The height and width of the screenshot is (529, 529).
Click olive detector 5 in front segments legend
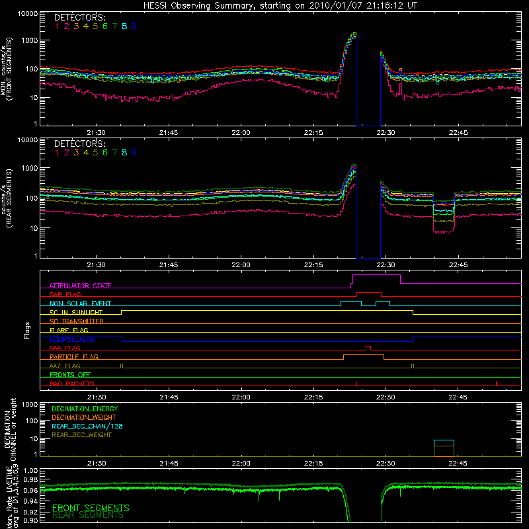pyautogui.click(x=95, y=26)
